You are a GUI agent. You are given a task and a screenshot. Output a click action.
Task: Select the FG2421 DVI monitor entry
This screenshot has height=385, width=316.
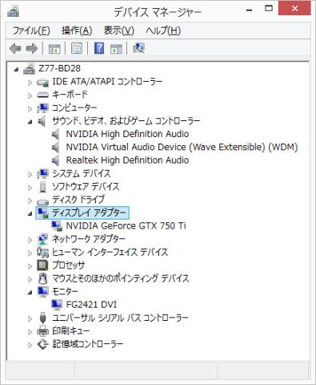tap(91, 305)
